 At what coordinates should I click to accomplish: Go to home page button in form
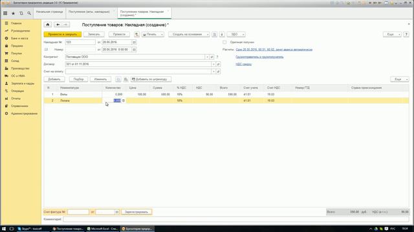[48, 24]
